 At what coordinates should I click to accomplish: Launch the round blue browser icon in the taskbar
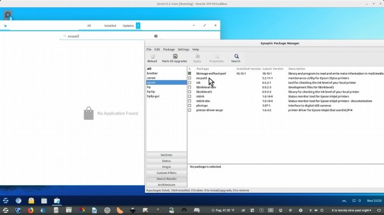[x=18, y=201]
